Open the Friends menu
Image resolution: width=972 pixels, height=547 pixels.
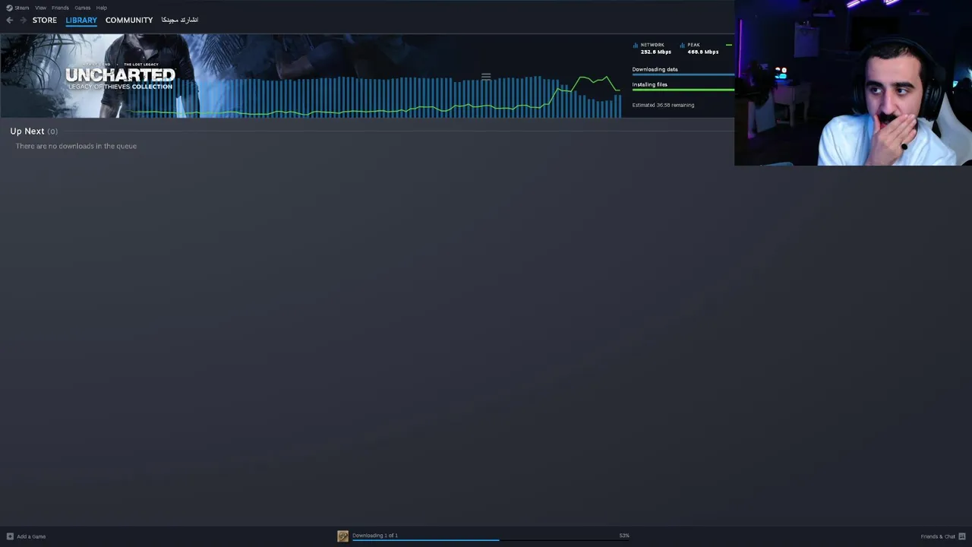click(x=60, y=8)
